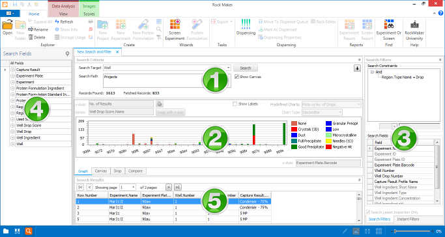445x237 pixels.
Task: Toggle the Show Canvas checkbox
Action: pyautogui.click(x=237, y=77)
